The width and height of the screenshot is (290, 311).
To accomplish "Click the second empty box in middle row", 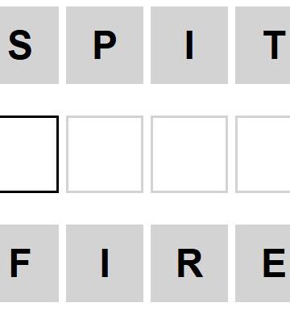I will pyautogui.click(x=105, y=154).
